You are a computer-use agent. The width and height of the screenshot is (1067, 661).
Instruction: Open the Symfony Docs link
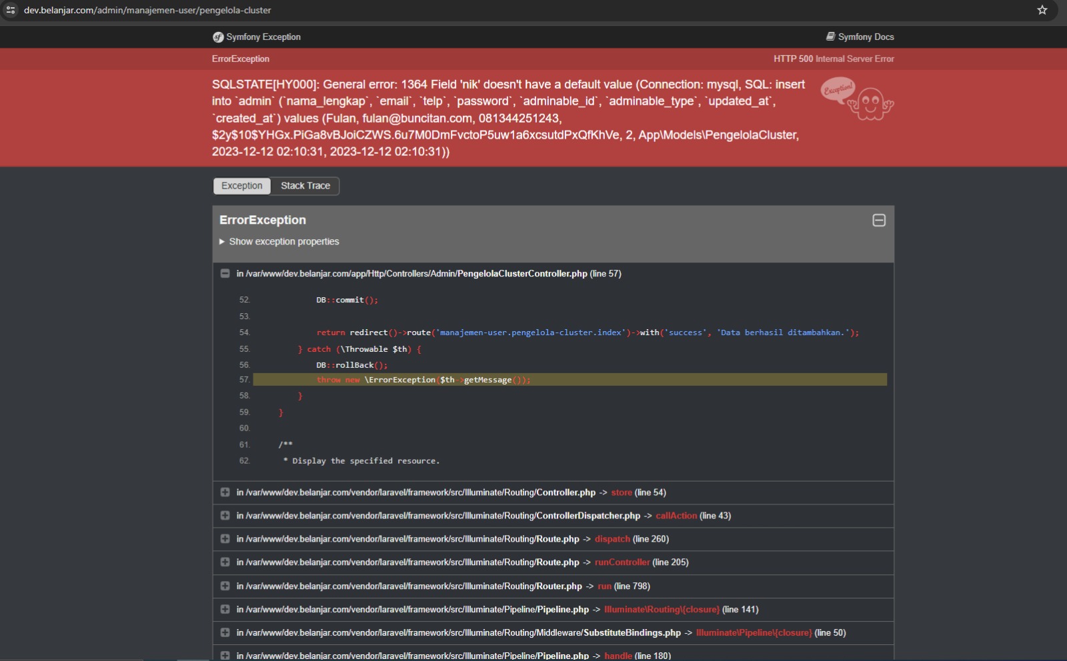click(860, 37)
